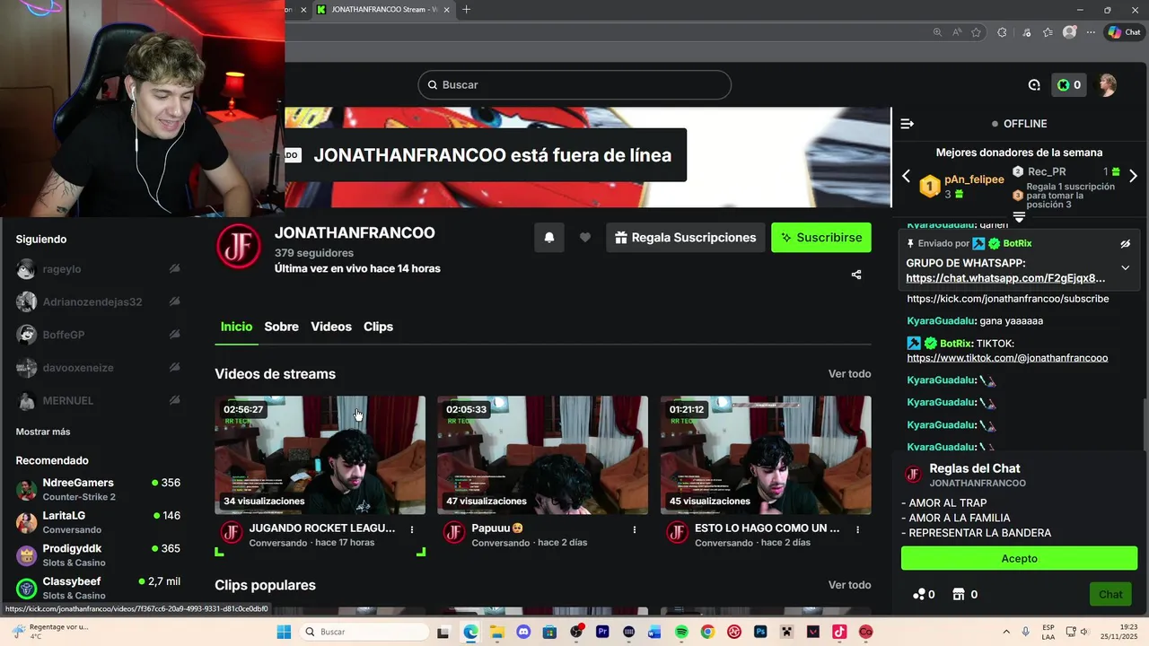
Task: Switch to the Inicio tab
Action: [x=236, y=327]
